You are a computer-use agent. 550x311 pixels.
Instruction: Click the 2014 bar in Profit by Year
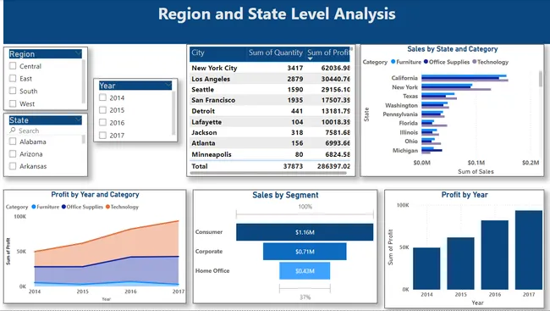[x=426, y=269]
